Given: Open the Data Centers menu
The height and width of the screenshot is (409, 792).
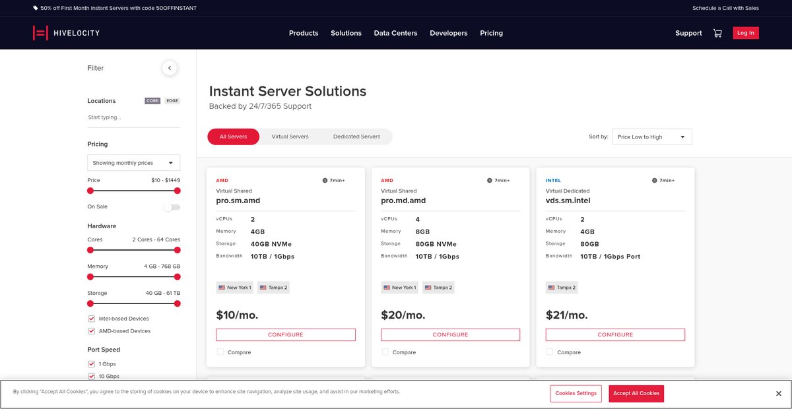Looking at the screenshot, I should pyautogui.click(x=395, y=33).
